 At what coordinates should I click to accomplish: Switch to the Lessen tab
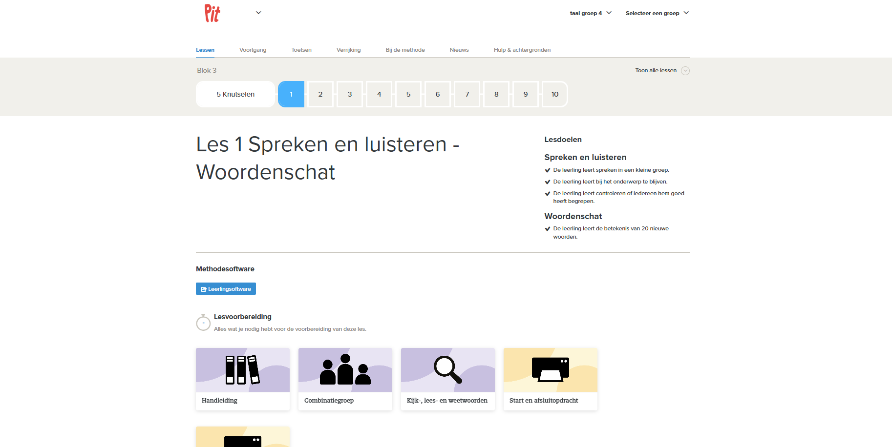click(205, 50)
